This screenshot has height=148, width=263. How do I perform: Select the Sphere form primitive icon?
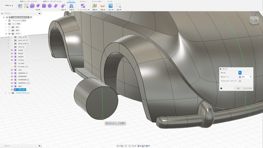[x=50, y=6]
